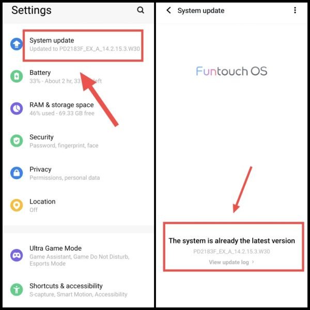Go back using the System update arrow
Image resolution: width=310 pixels, height=310 pixels.
(x=168, y=10)
